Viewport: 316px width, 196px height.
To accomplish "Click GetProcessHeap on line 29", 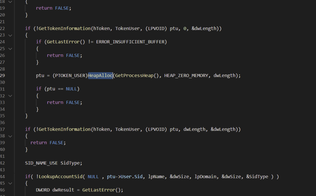I will coord(134,75).
